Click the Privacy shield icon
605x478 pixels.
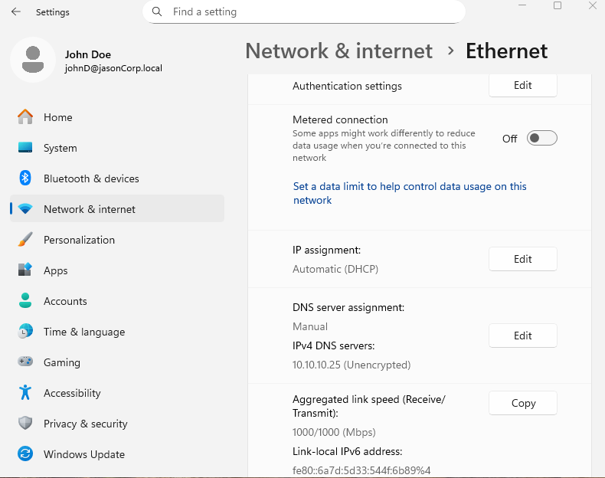click(x=25, y=423)
